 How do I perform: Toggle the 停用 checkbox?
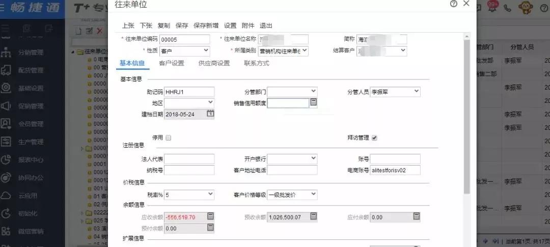coord(168,138)
